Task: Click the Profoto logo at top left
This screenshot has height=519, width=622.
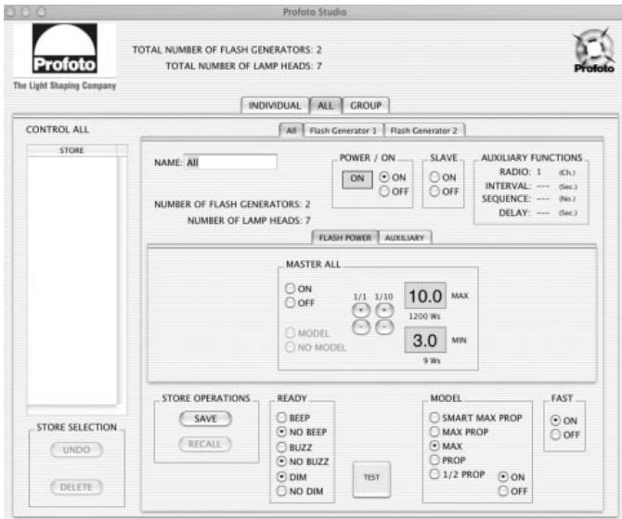Action: click(65, 48)
